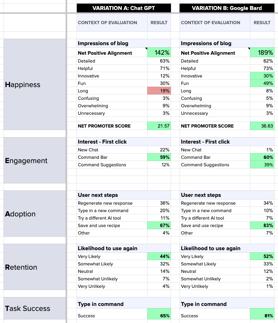The image size is (278, 323).
Task: Select the 44% Very Likely result cell
Action: [x=159, y=257]
